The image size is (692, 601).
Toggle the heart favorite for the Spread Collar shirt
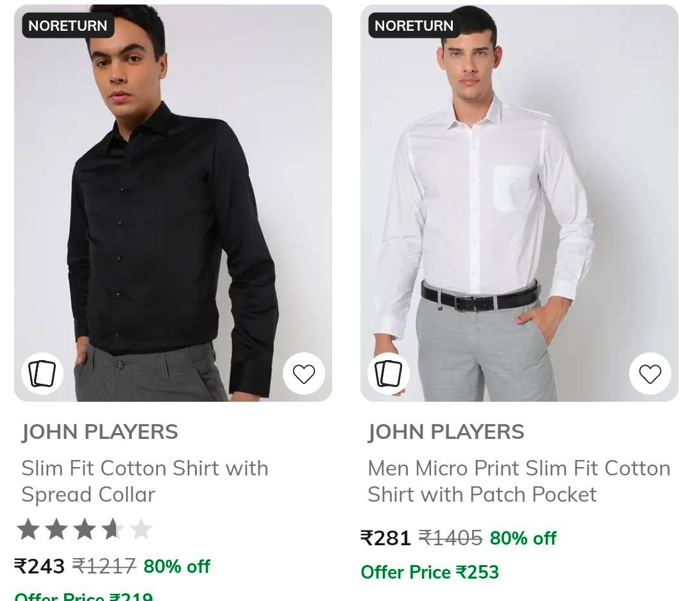pos(304,373)
